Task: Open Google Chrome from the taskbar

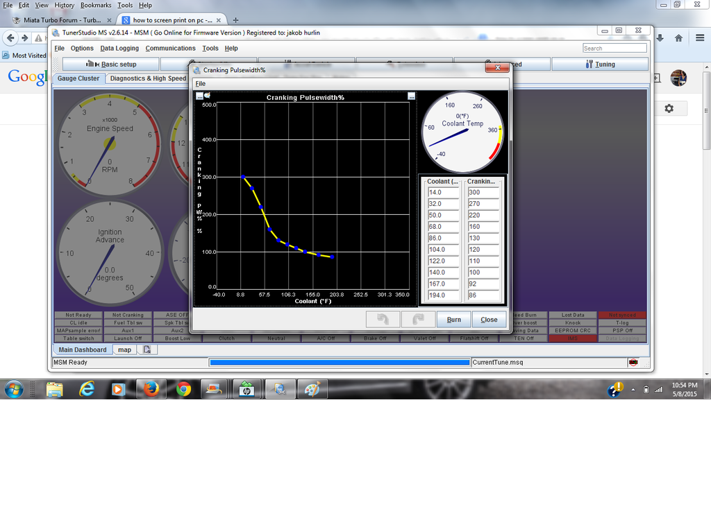Action: [x=183, y=389]
